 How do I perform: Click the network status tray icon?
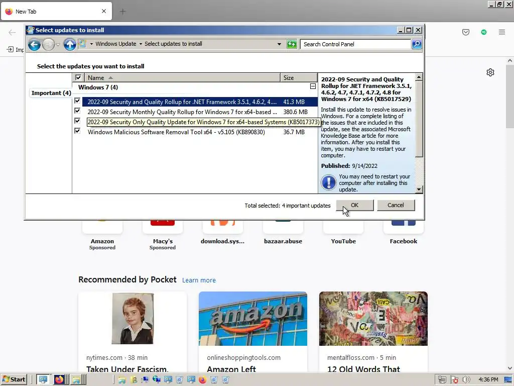(442, 380)
